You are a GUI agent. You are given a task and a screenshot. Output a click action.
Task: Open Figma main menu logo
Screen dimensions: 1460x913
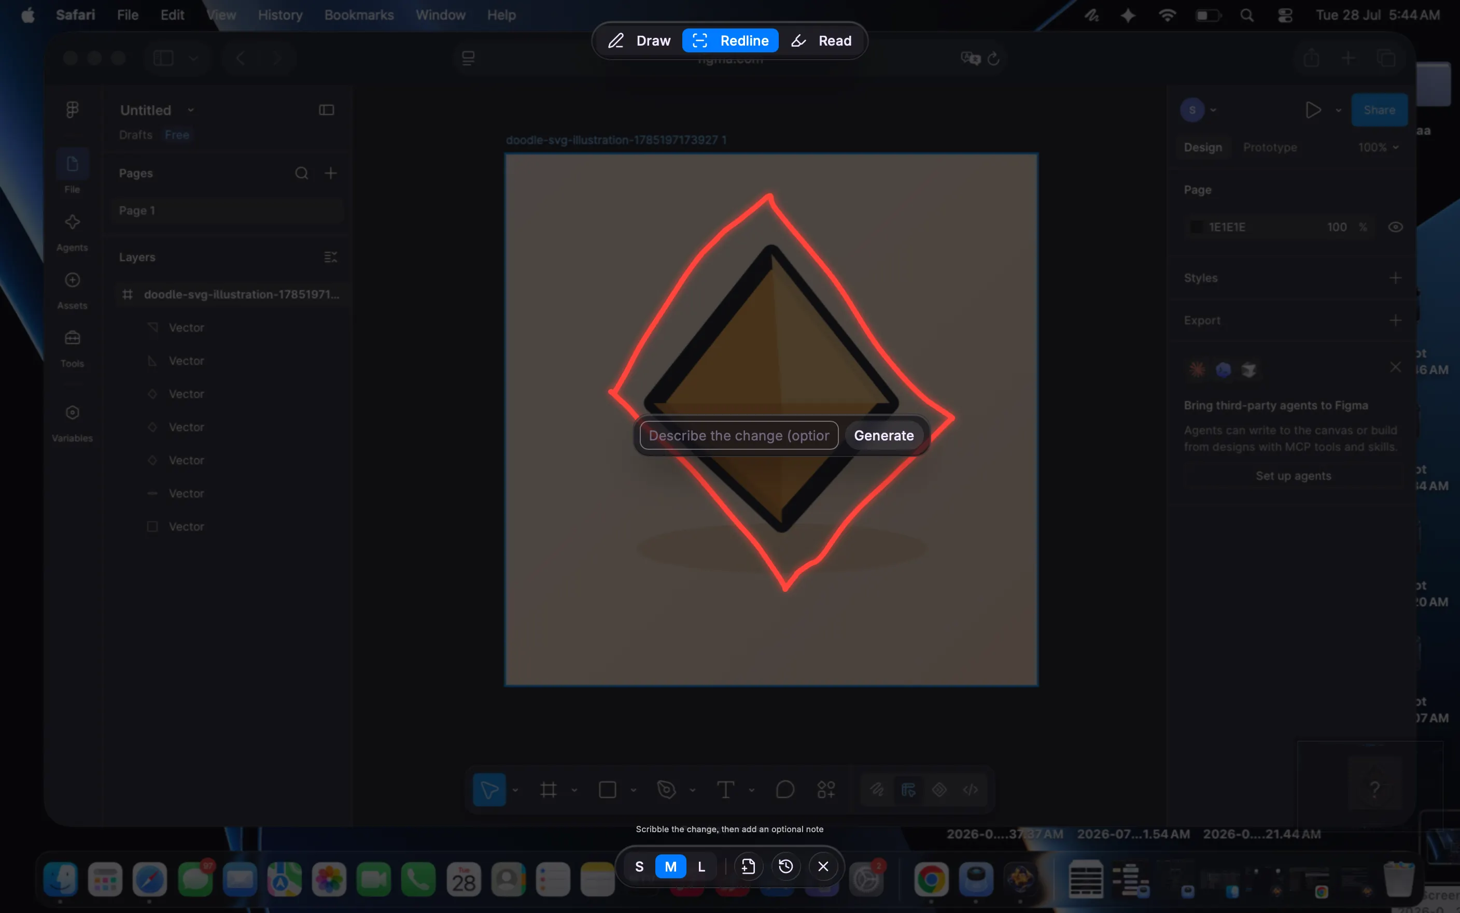73,109
